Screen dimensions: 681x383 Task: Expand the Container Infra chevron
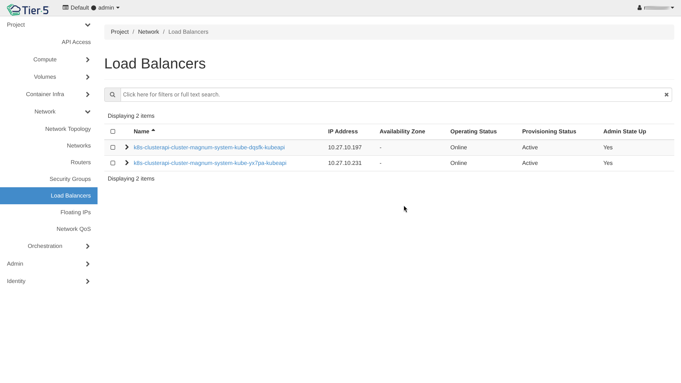(88, 94)
